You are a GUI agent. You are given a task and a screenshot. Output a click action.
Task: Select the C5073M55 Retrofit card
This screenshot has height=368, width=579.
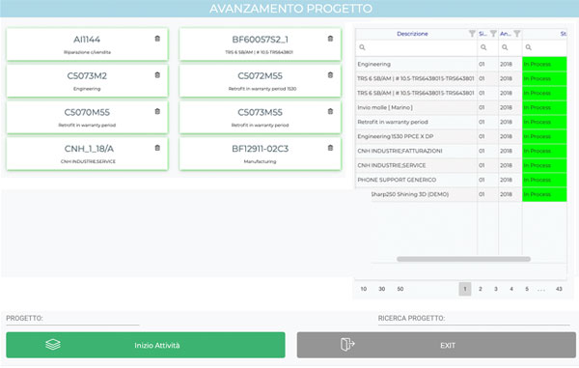(x=260, y=117)
